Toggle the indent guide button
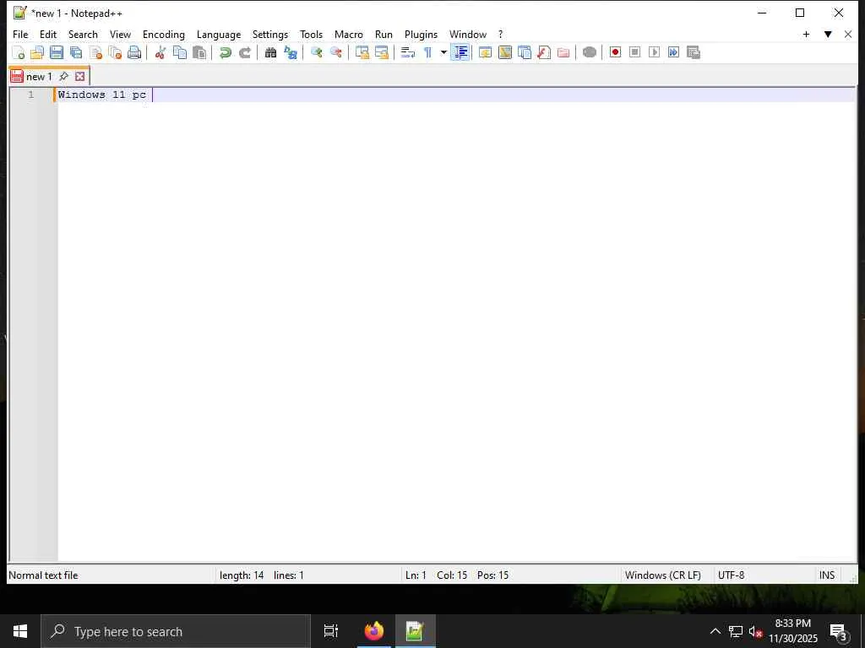865x648 pixels. (460, 52)
